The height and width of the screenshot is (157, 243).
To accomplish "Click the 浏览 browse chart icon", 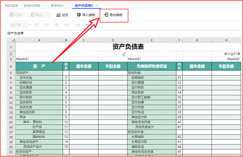I will pos(58,15).
